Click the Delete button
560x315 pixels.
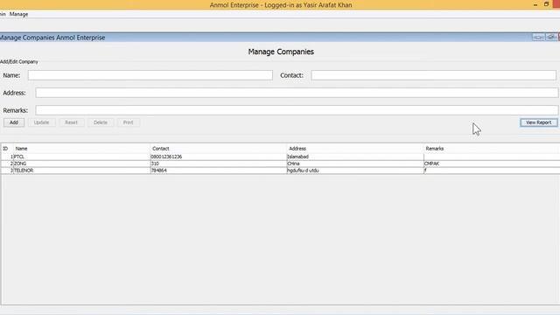pos(101,122)
